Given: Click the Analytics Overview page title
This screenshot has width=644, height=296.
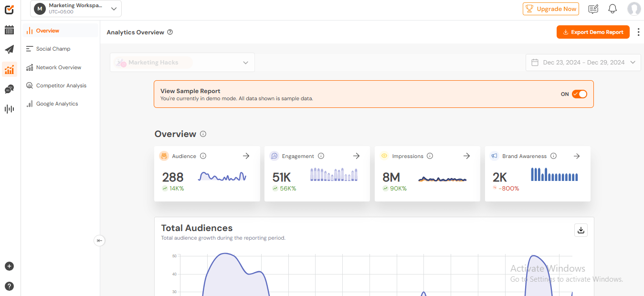Looking at the screenshot, I should 136,32.
